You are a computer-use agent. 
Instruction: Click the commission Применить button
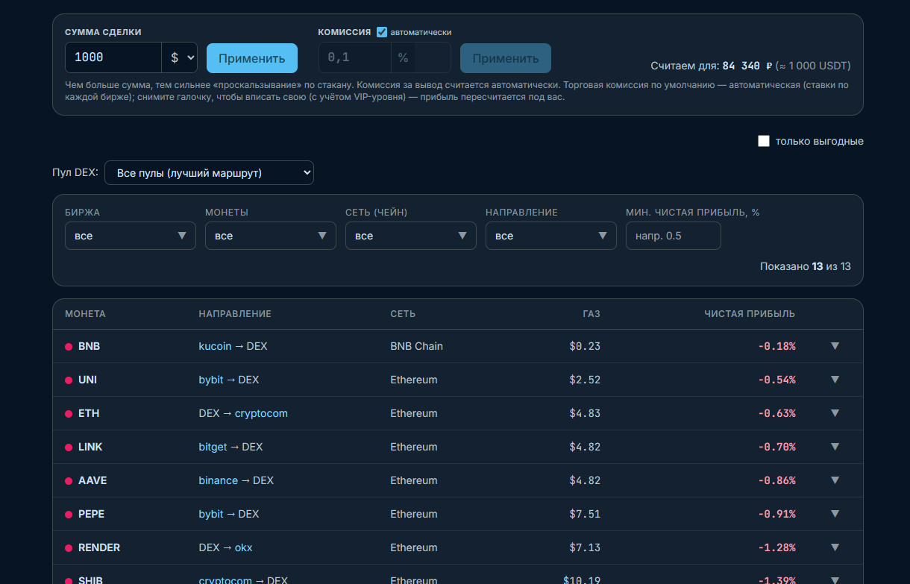click(506, 58)
